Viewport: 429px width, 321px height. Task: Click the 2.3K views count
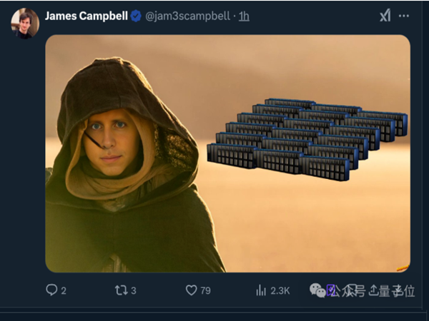click(x=280, y=290)
